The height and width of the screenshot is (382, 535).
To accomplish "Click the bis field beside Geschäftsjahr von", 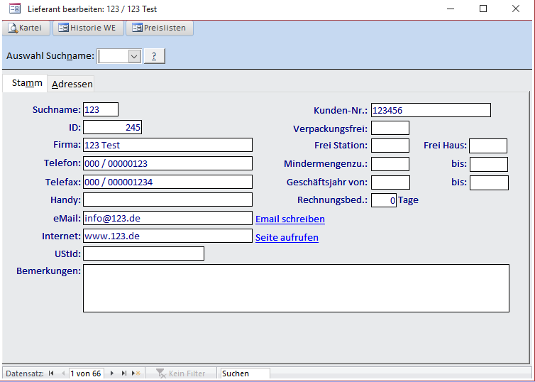I will click(489, 182).
